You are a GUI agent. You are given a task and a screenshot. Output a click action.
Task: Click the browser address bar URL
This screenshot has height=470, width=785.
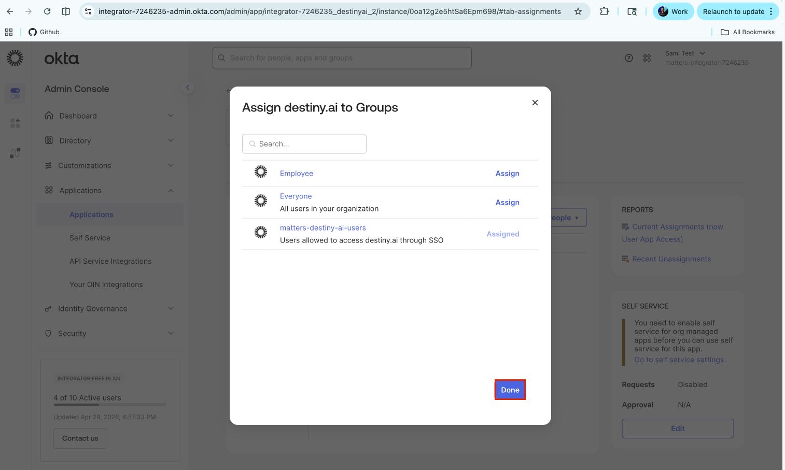329,11
